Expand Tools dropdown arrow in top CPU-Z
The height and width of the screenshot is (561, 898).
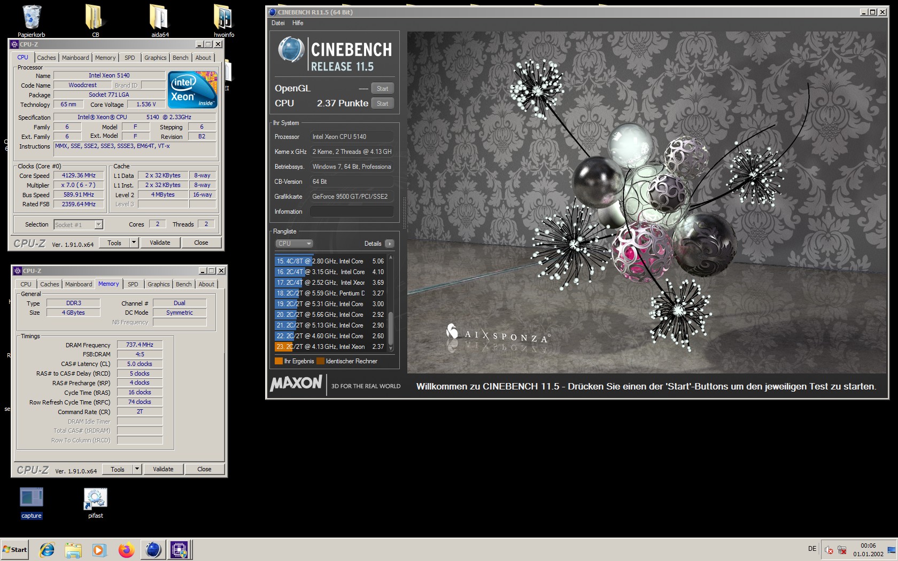(134, 243)
